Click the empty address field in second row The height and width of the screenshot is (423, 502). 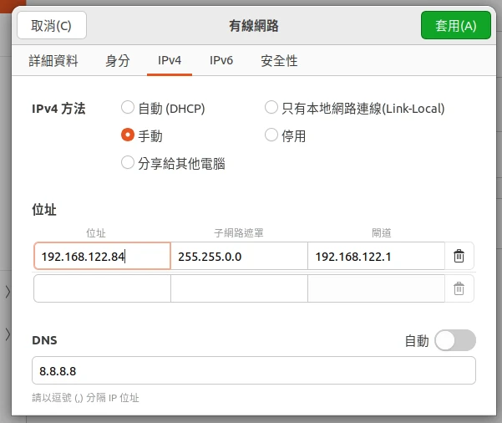tap(102, 288)
